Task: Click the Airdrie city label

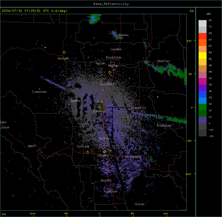Action: 104,138
